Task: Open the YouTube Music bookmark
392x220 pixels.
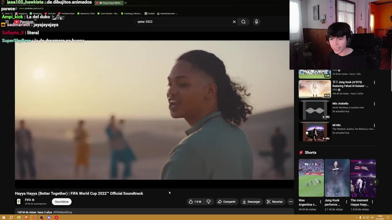Action: pyautogui.click(x=66, y=13)
